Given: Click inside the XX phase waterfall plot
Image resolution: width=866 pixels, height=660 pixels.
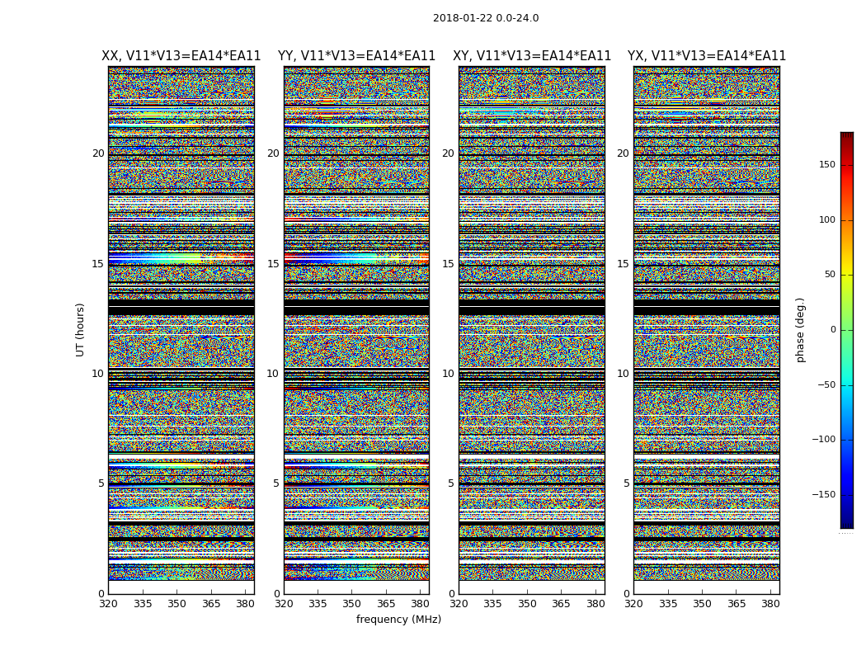Looking at the screenshot, I should [181, 330].
